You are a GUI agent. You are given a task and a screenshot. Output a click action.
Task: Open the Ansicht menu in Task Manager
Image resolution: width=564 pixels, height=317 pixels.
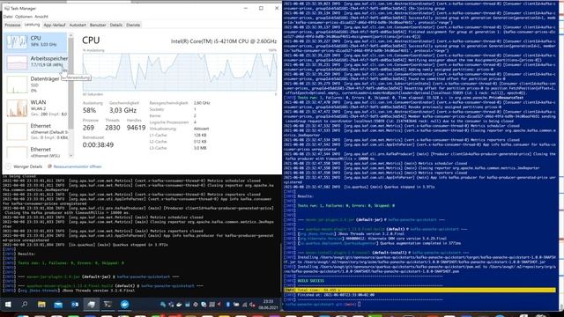41,17
